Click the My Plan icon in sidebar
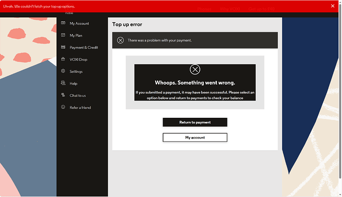Screen dimensions: 342x197 (x=63, y=35)
